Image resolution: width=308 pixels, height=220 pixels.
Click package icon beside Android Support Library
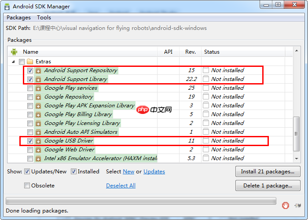38,79
